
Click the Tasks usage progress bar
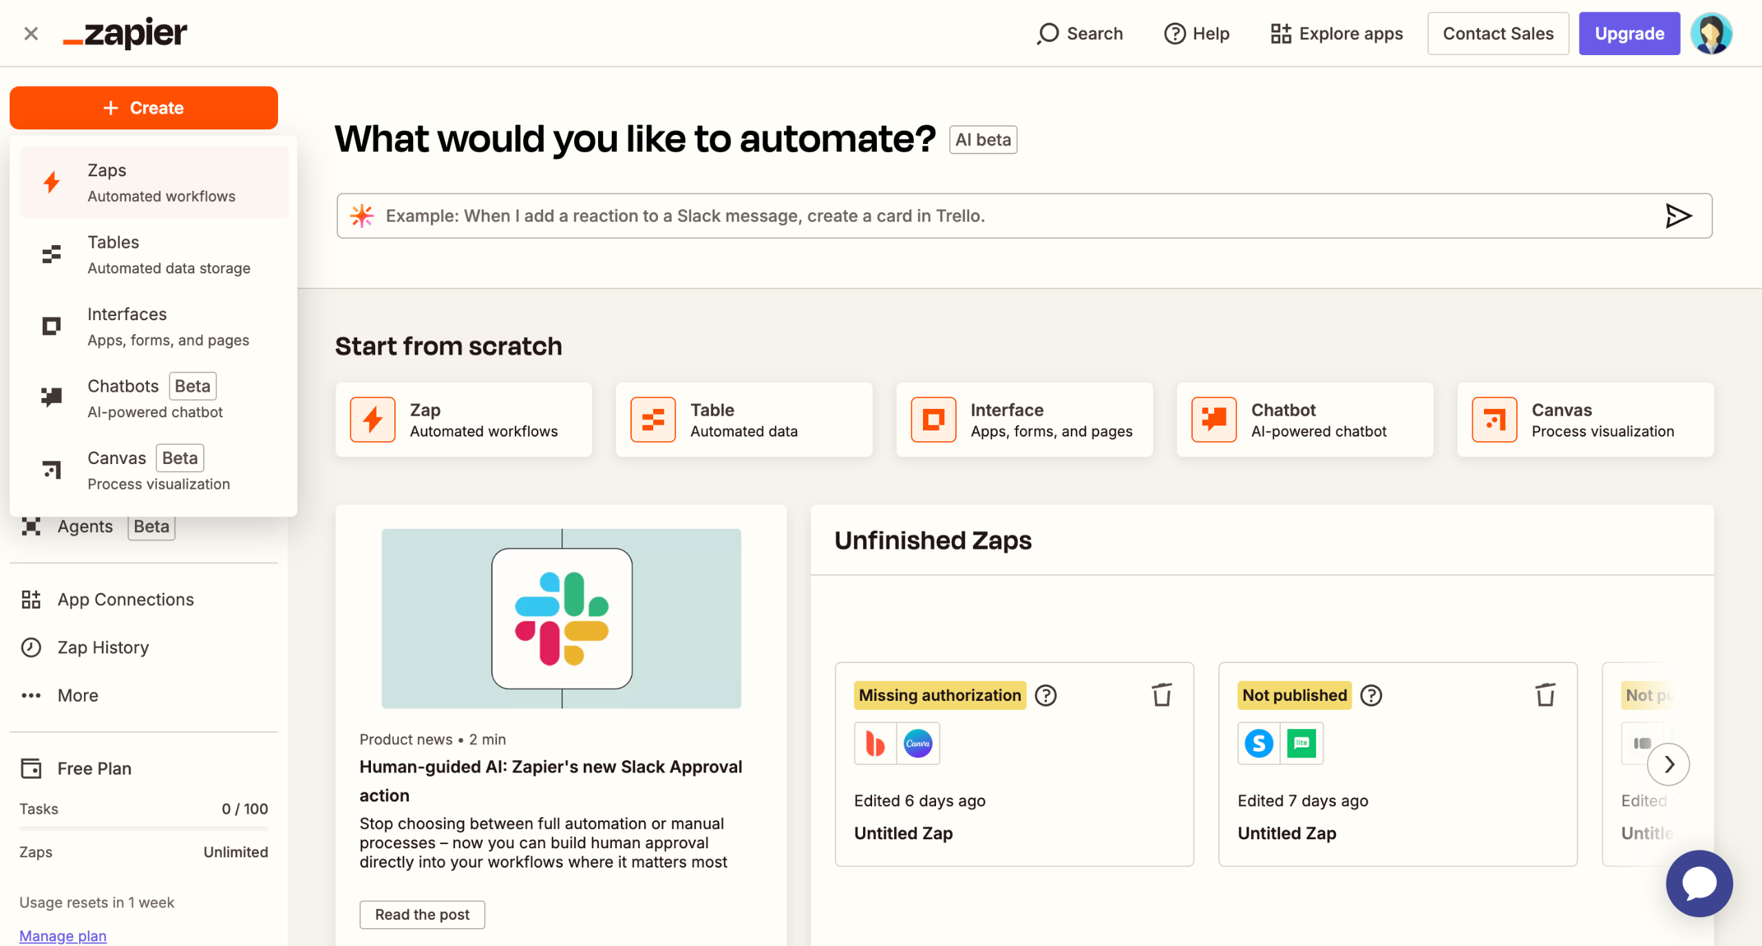143,829
